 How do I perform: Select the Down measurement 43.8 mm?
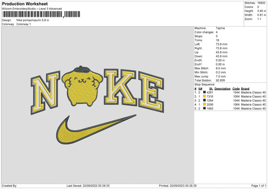click(222, 56)
